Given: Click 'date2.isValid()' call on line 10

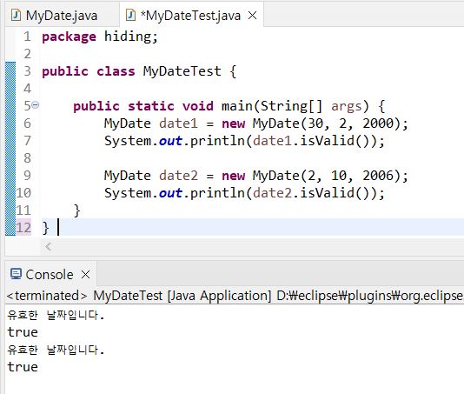Looking at the screenshot, I should pos(315,193).
